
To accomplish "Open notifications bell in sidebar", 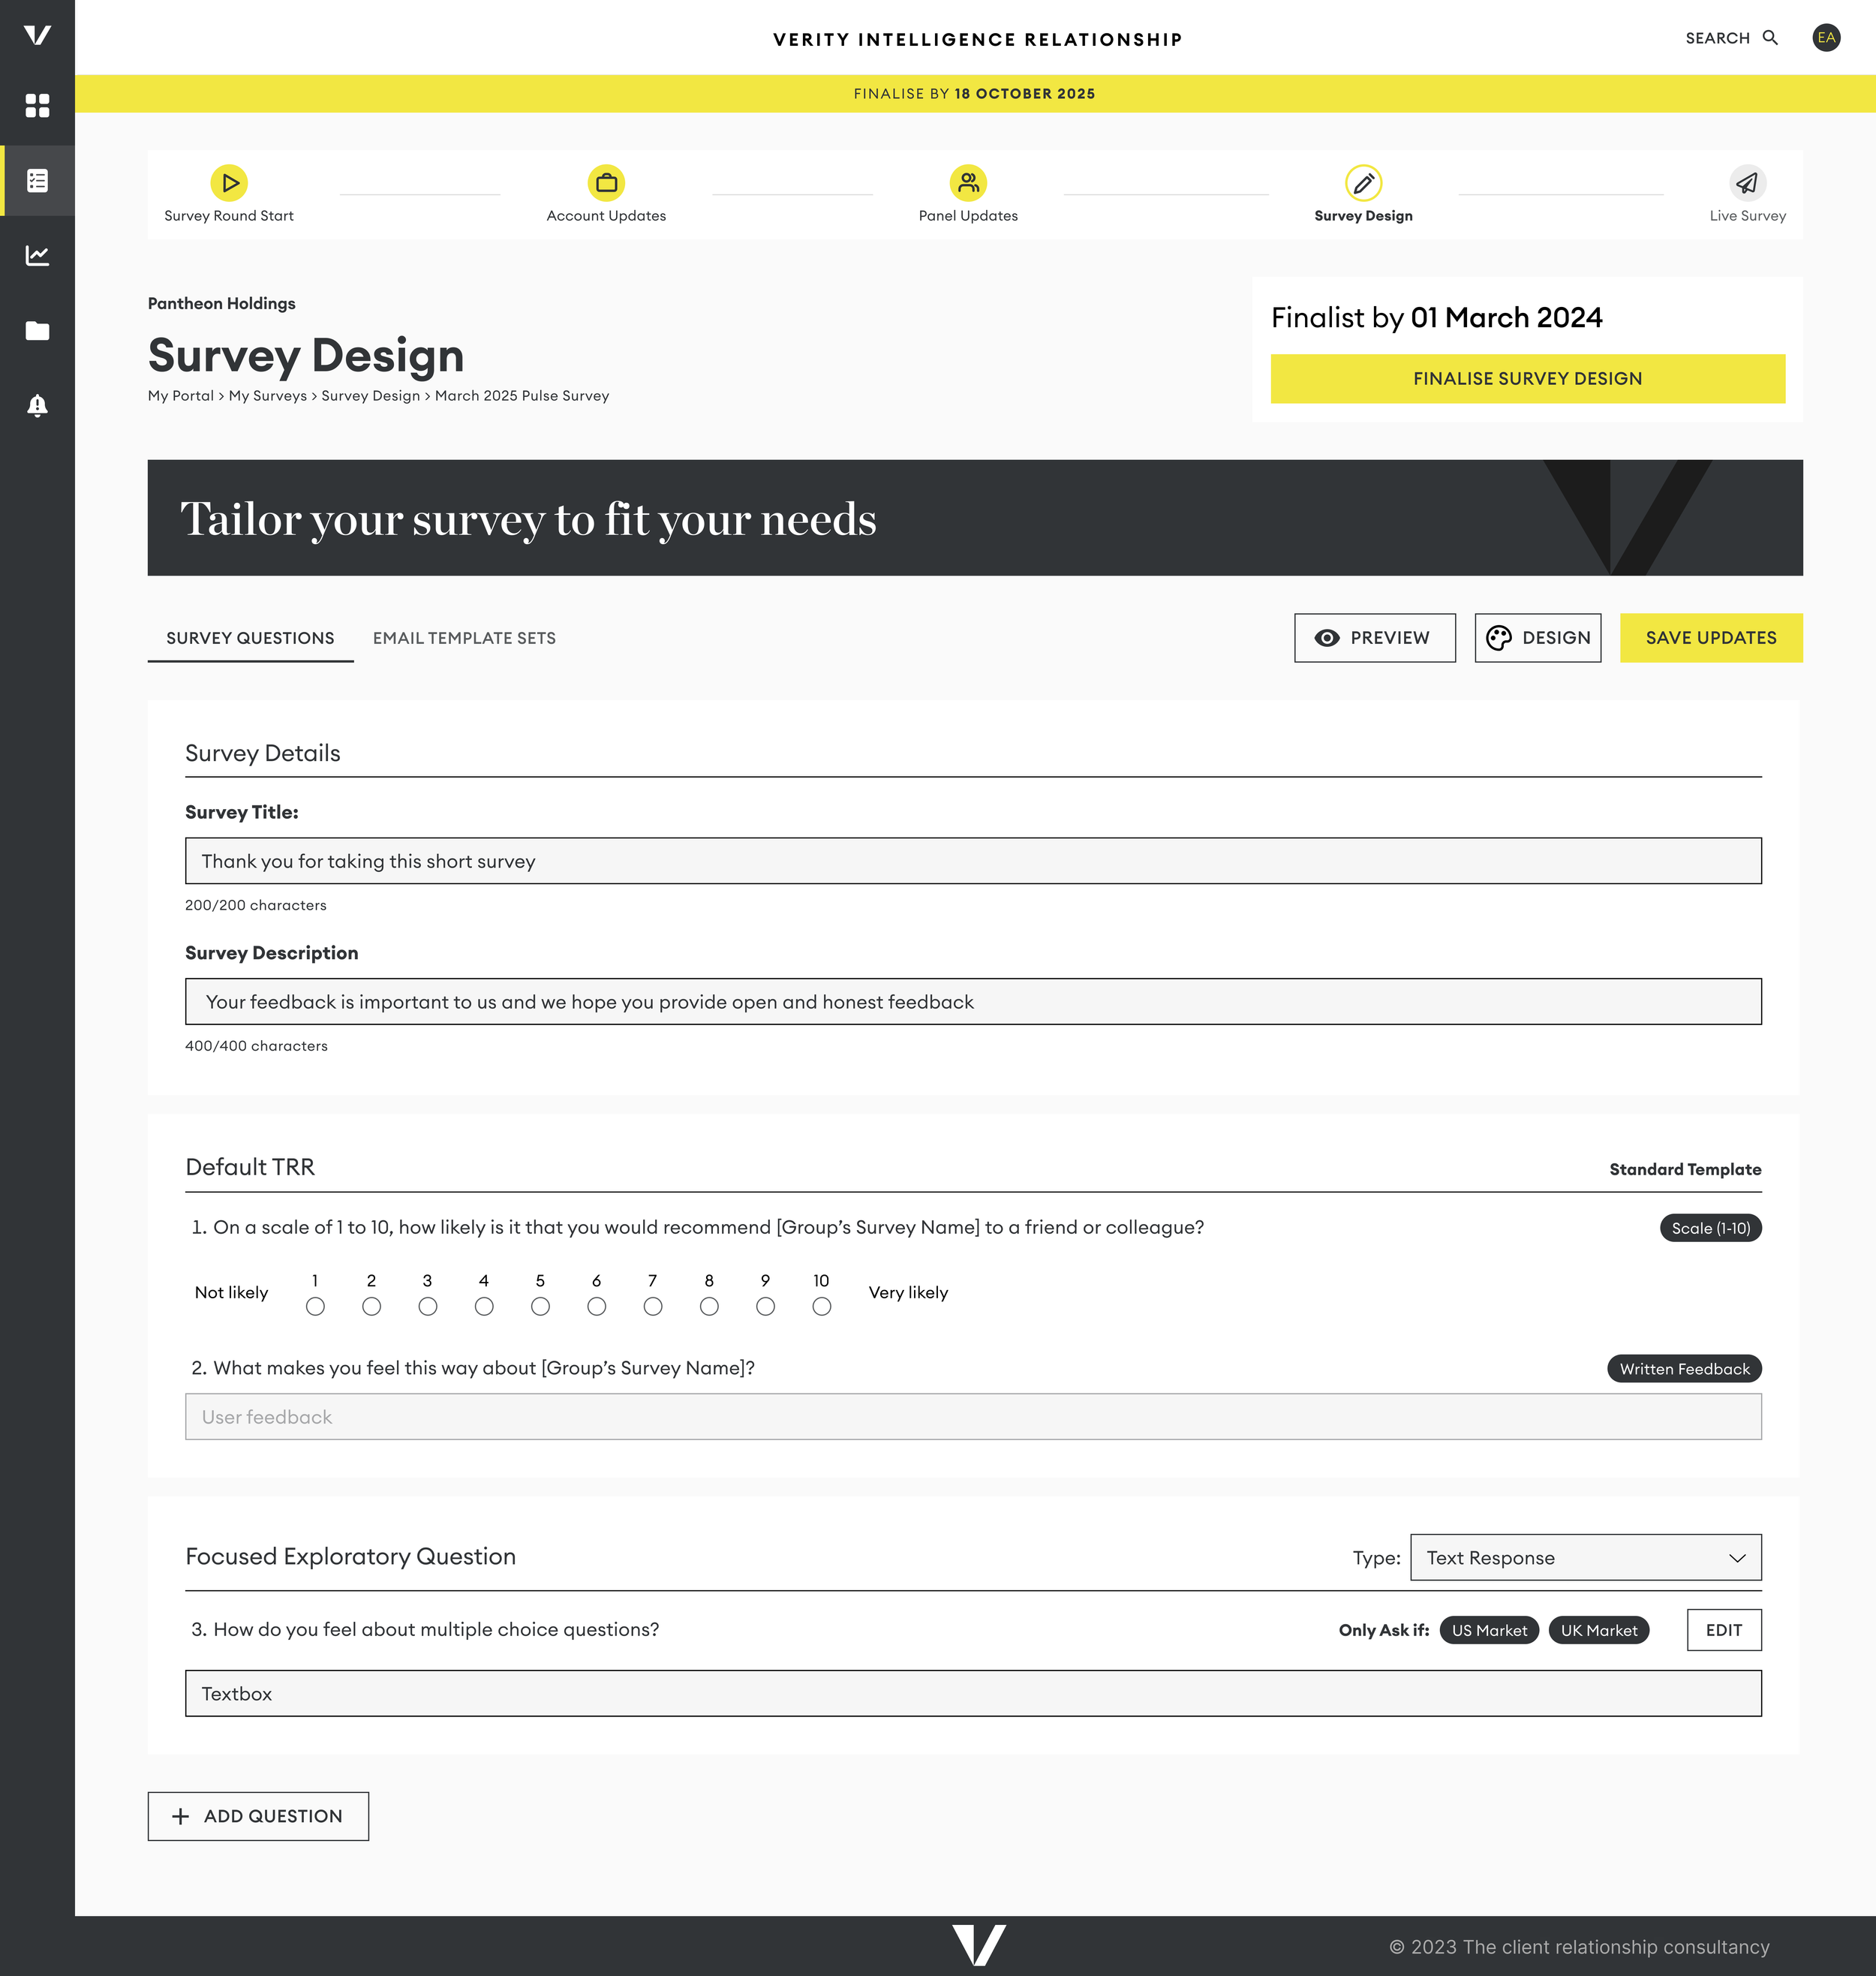I will click(x=37, y=406).
